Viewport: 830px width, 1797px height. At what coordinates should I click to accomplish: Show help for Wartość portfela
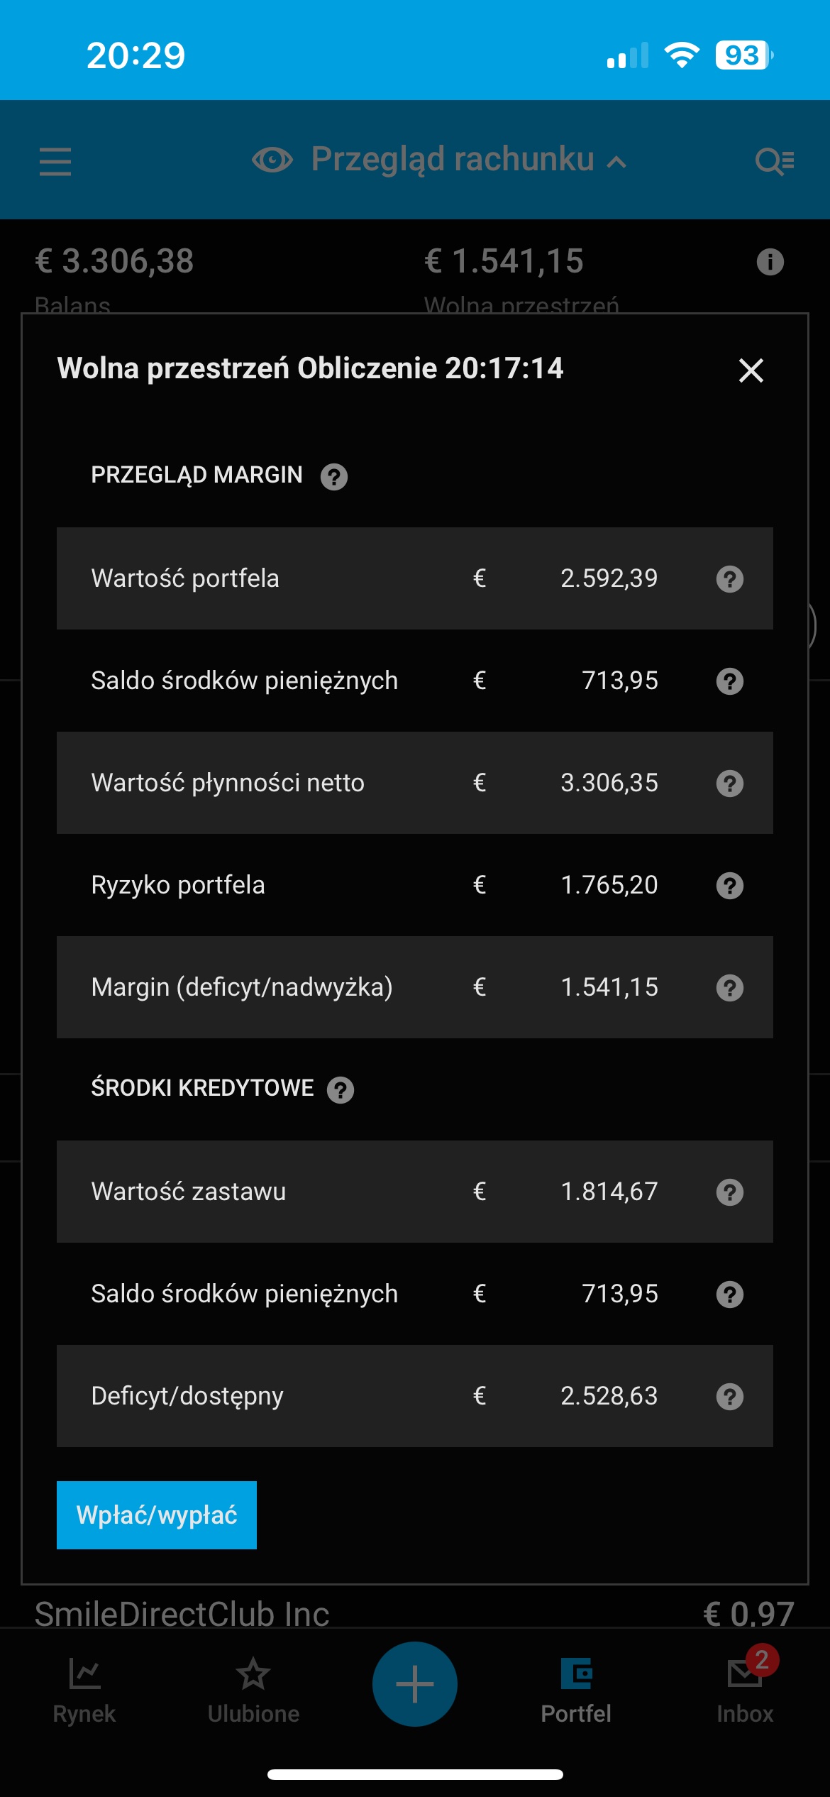pos(729,579)
